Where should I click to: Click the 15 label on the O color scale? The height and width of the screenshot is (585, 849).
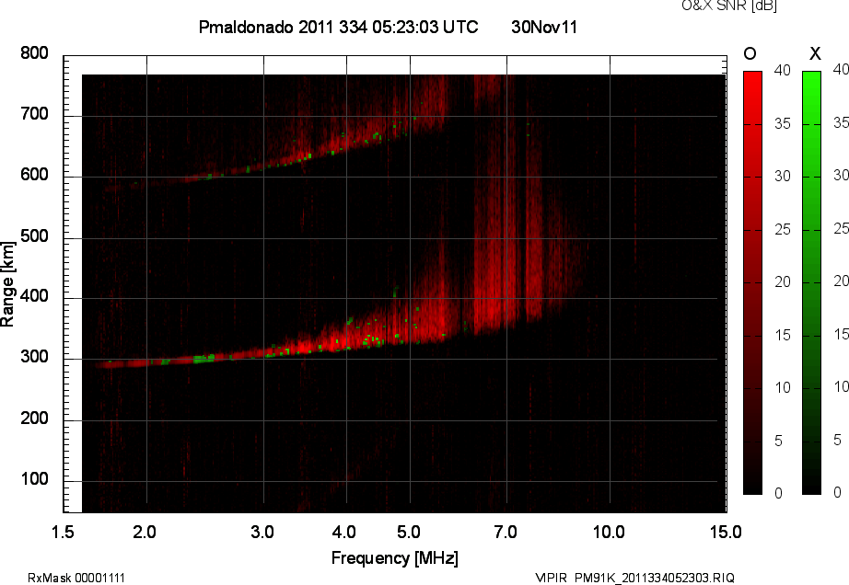coord(783,335)
